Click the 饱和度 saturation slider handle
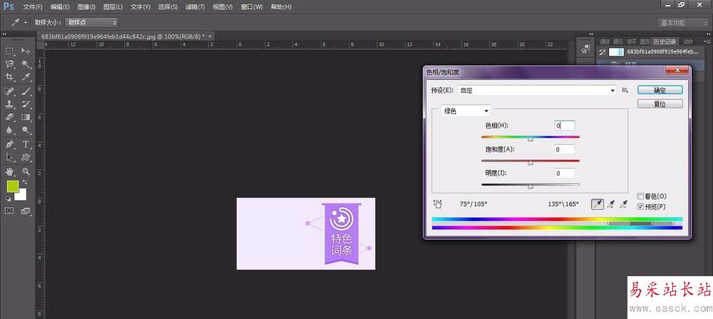 [530, 163]
